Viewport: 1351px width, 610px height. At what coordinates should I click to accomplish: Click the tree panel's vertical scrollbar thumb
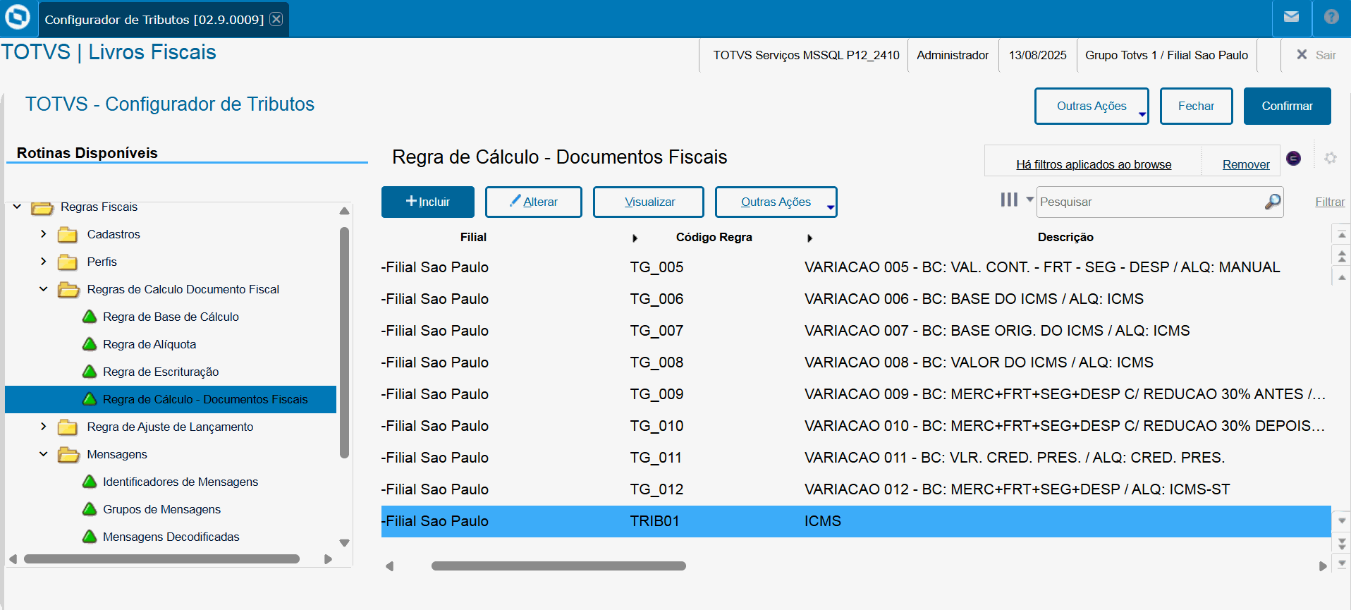point(344,343)
